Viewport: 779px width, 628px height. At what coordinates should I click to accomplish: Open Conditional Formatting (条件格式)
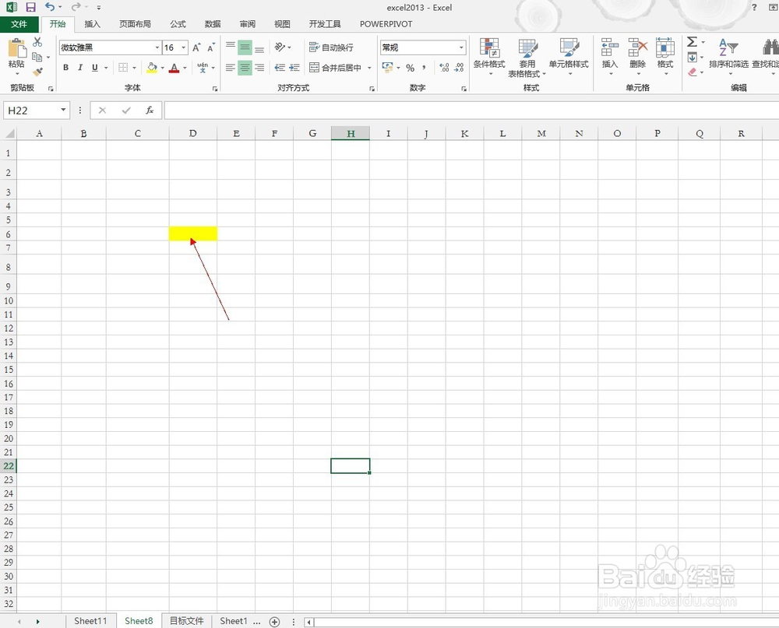(x=489, y=57)
